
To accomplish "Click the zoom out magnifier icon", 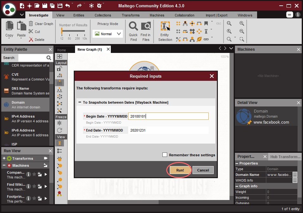I will 242,31.
